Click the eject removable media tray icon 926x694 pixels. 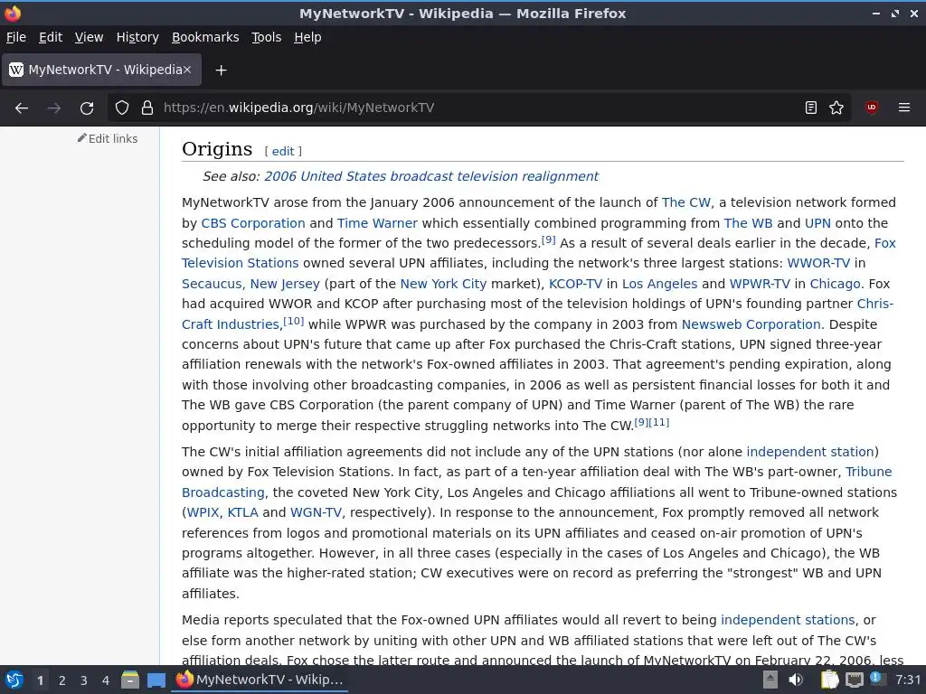point(770,680)
